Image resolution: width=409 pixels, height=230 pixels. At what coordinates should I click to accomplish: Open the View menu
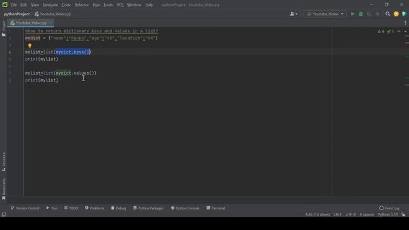click(x=35, y=5)
